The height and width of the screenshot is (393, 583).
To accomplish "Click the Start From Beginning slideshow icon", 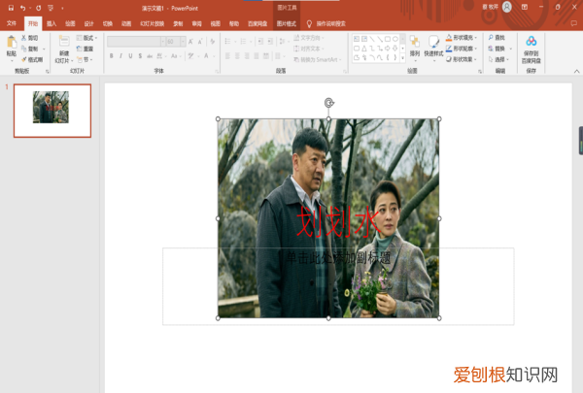I will 51,8.
